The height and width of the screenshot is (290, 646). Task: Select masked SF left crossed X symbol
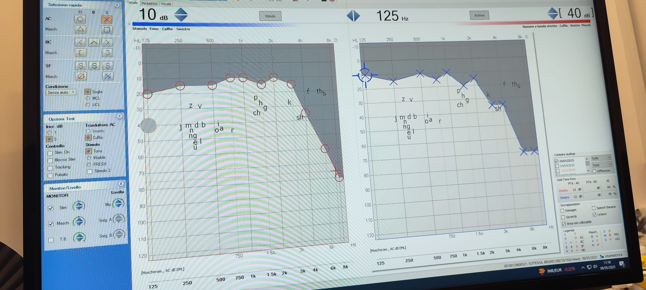108,76
